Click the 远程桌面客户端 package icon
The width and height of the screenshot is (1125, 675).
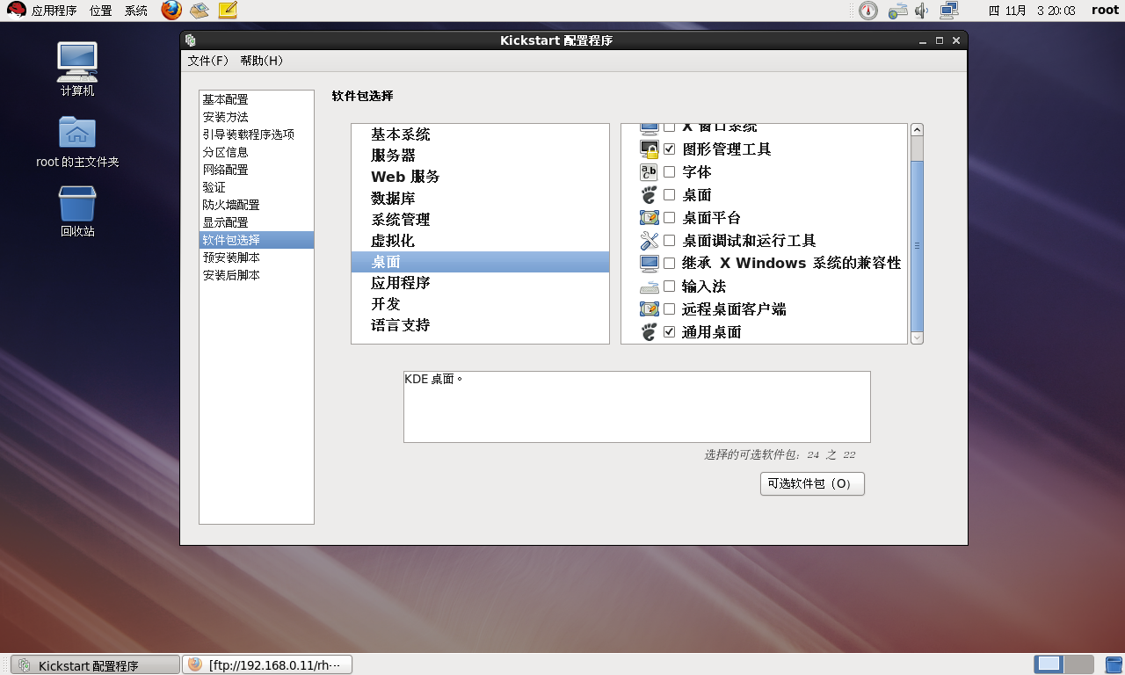pyautogui.click(x=650, y=309)
